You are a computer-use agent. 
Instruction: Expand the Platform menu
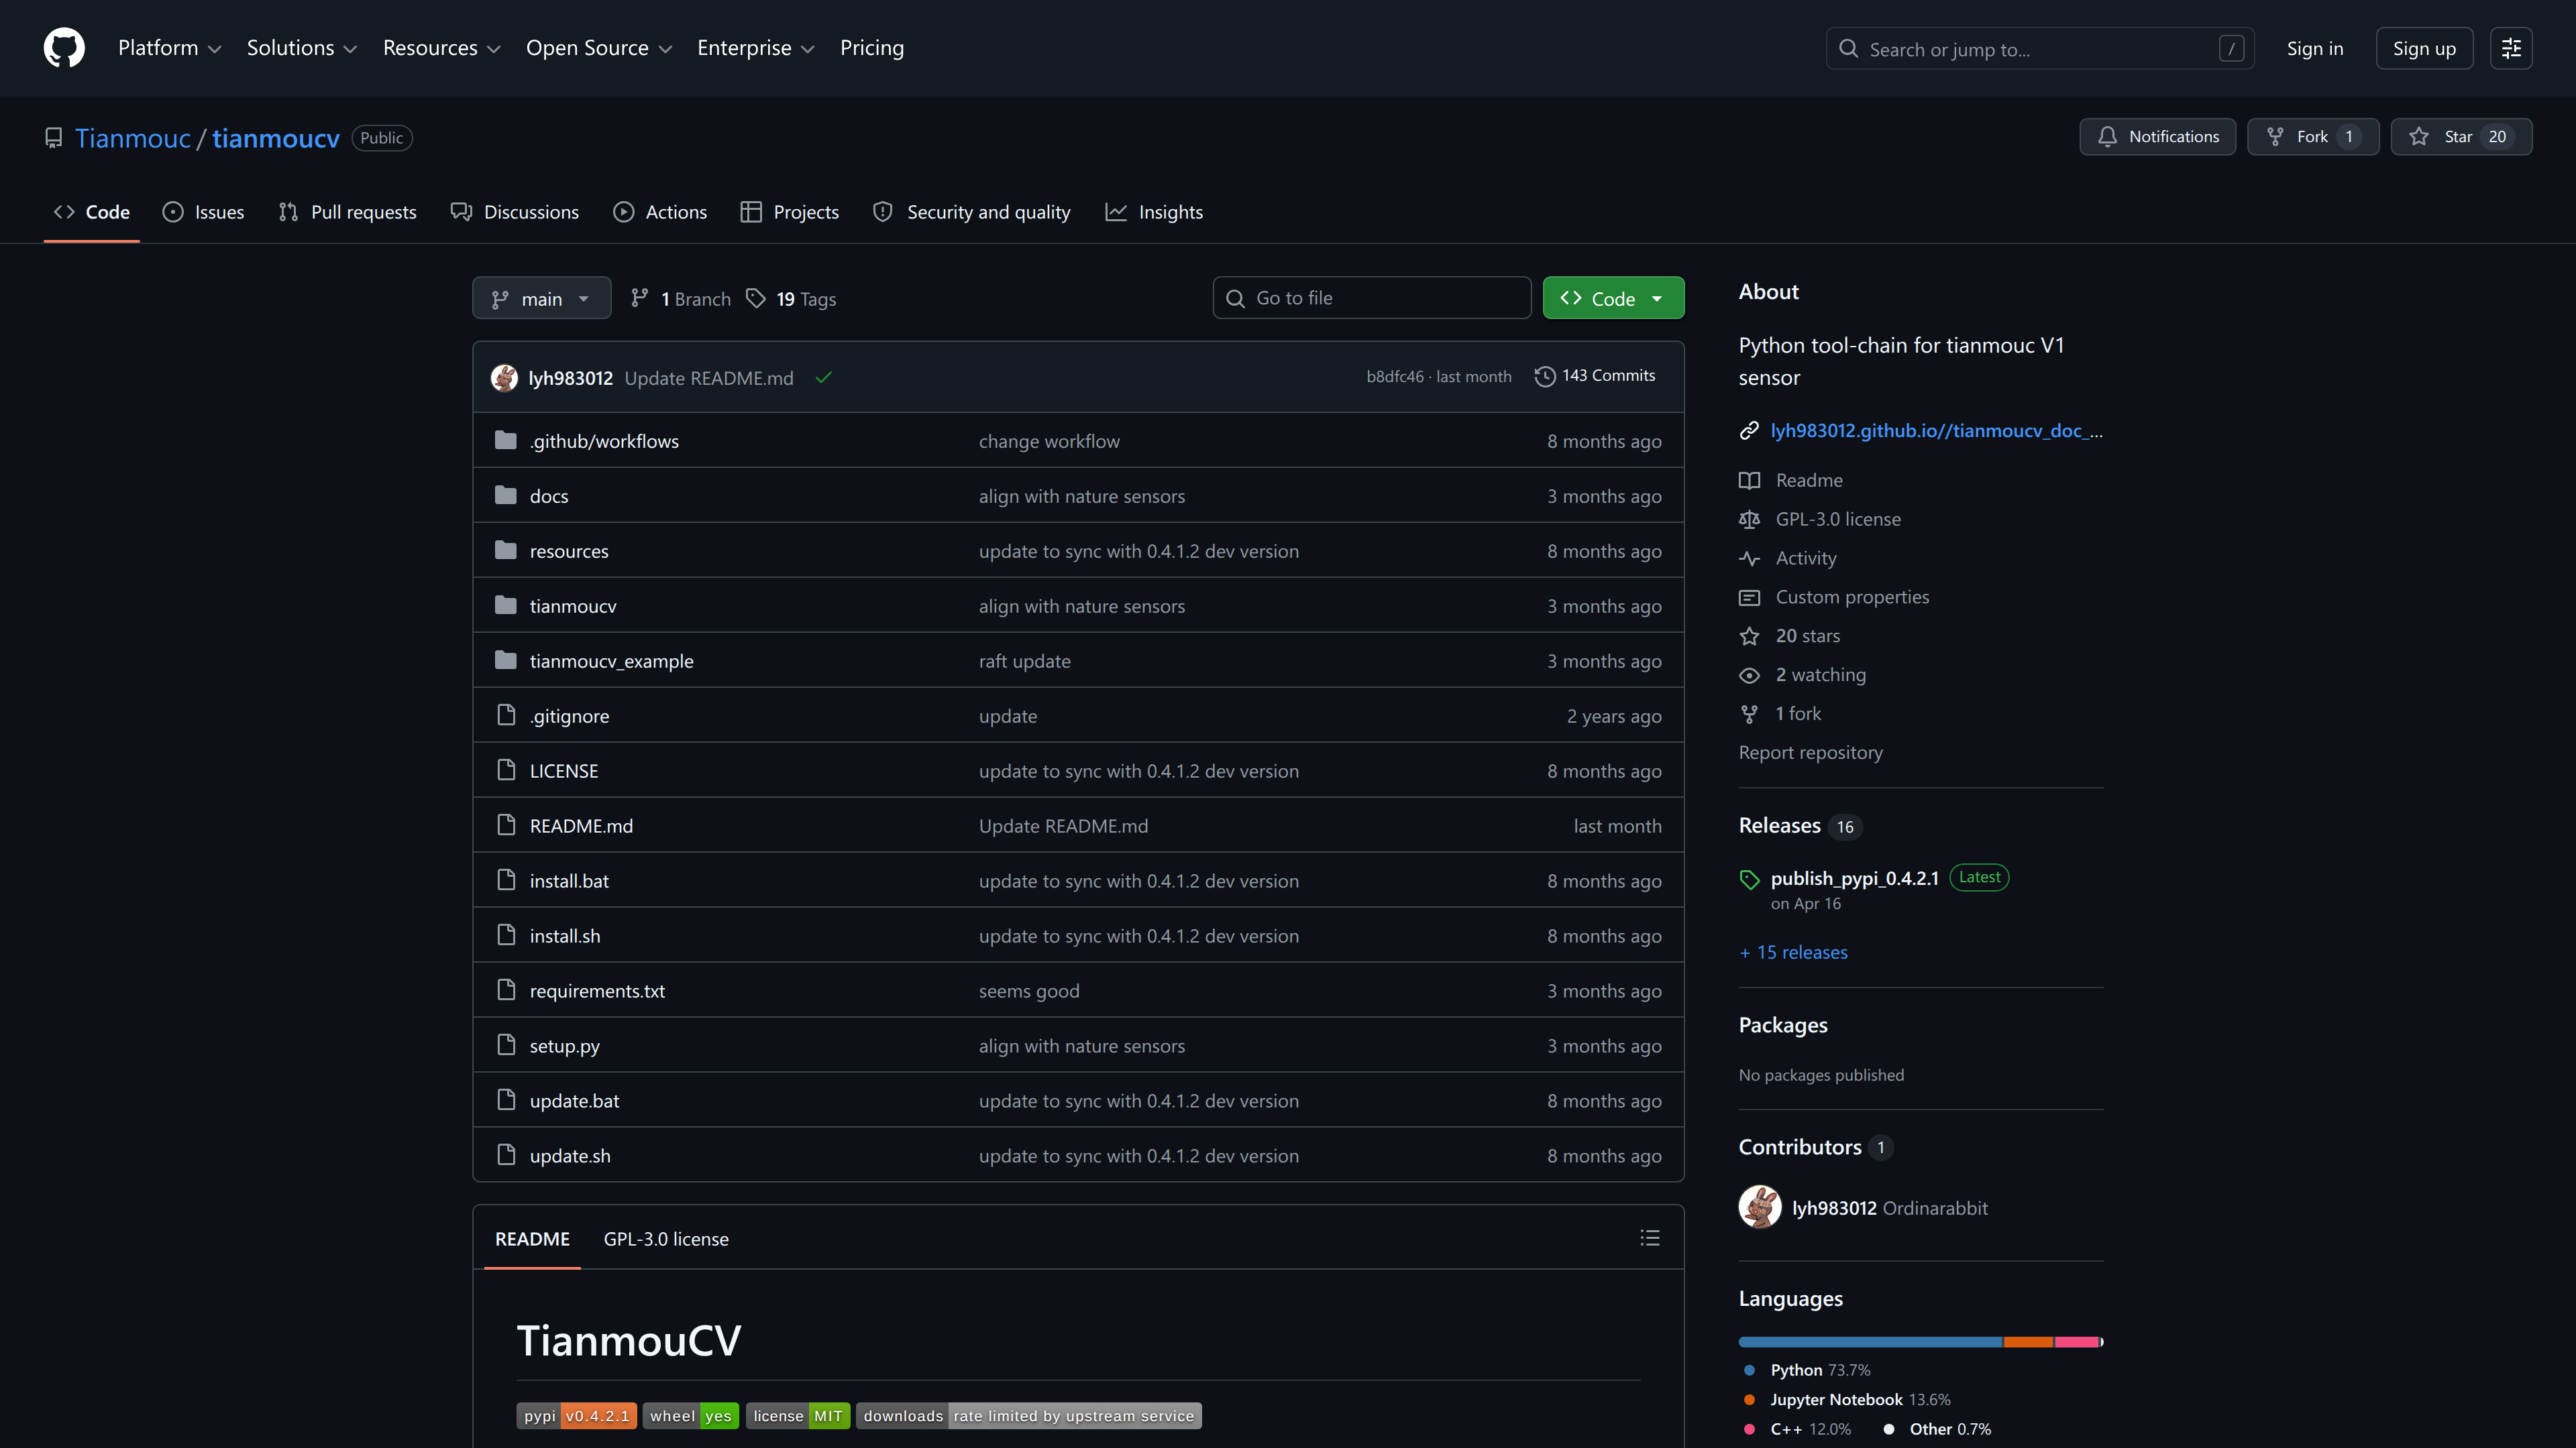169,48
